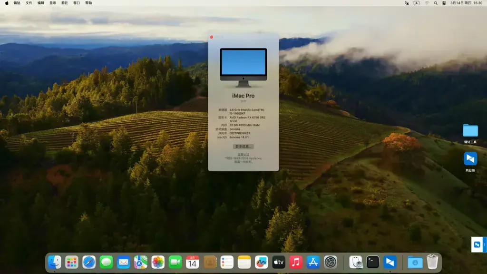The height and width of the screenshot is (274, 487).
Task: Open Freeform from the Dock
Action: (x=262, y=262)
